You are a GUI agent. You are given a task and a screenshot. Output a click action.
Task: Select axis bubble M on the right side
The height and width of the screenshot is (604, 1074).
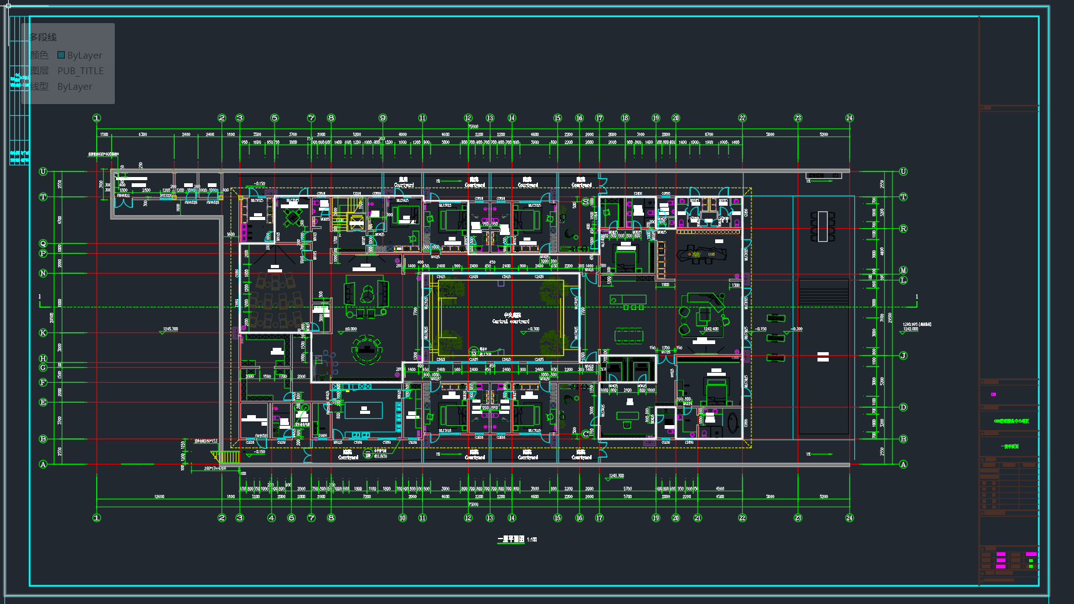(903, 271)
